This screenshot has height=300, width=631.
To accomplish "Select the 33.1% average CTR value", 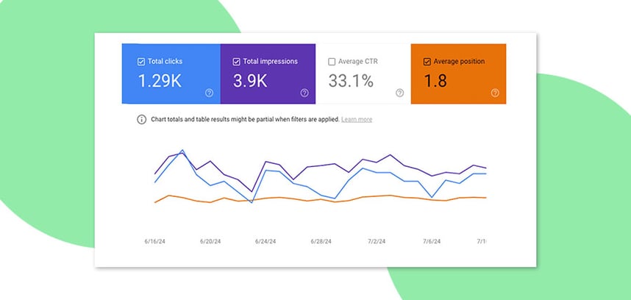I will 351,81.
